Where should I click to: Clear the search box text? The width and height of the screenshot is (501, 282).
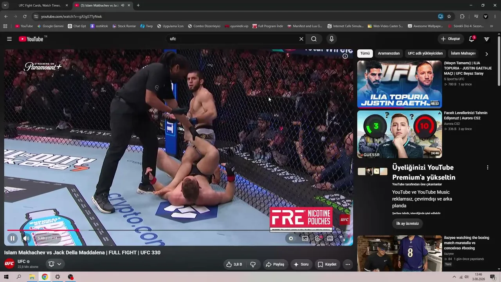pyautogui.click(x=301, y=39)
